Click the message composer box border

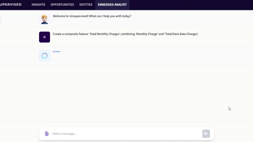tap(126, 128)
